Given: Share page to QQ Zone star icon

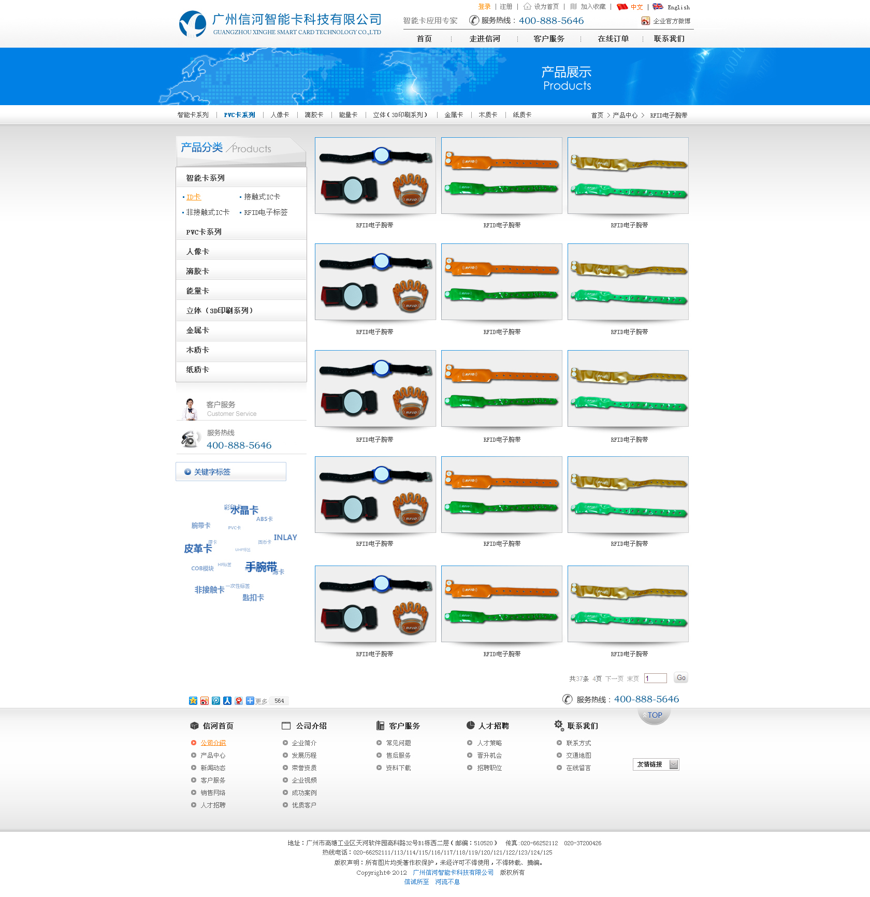Looking at the screenshot, I should [x=193, y=701].
